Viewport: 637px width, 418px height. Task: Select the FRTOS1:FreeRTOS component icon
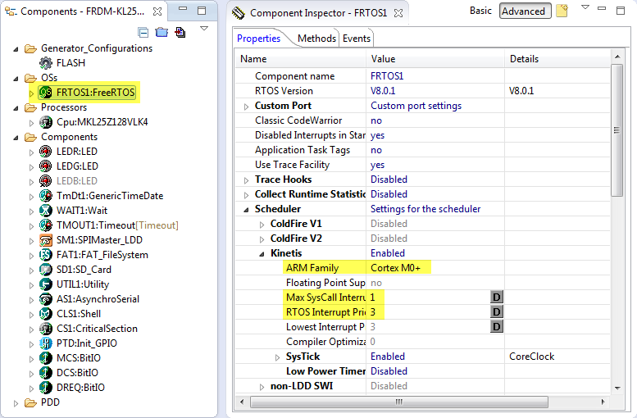coord(46,92)
